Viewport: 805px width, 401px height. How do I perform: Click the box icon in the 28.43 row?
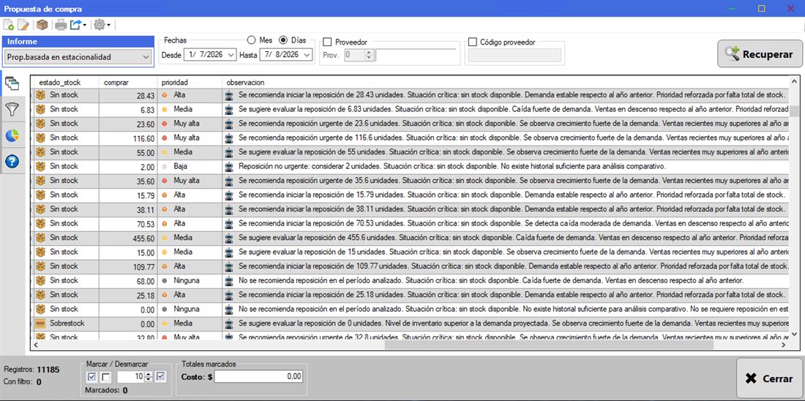40,95
